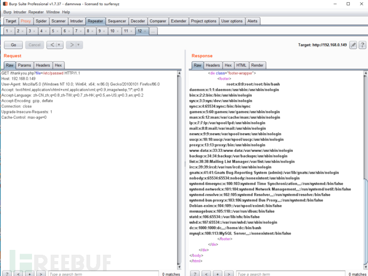
Task: Click response search help question mark button
Action: click(x=195, y=274)
